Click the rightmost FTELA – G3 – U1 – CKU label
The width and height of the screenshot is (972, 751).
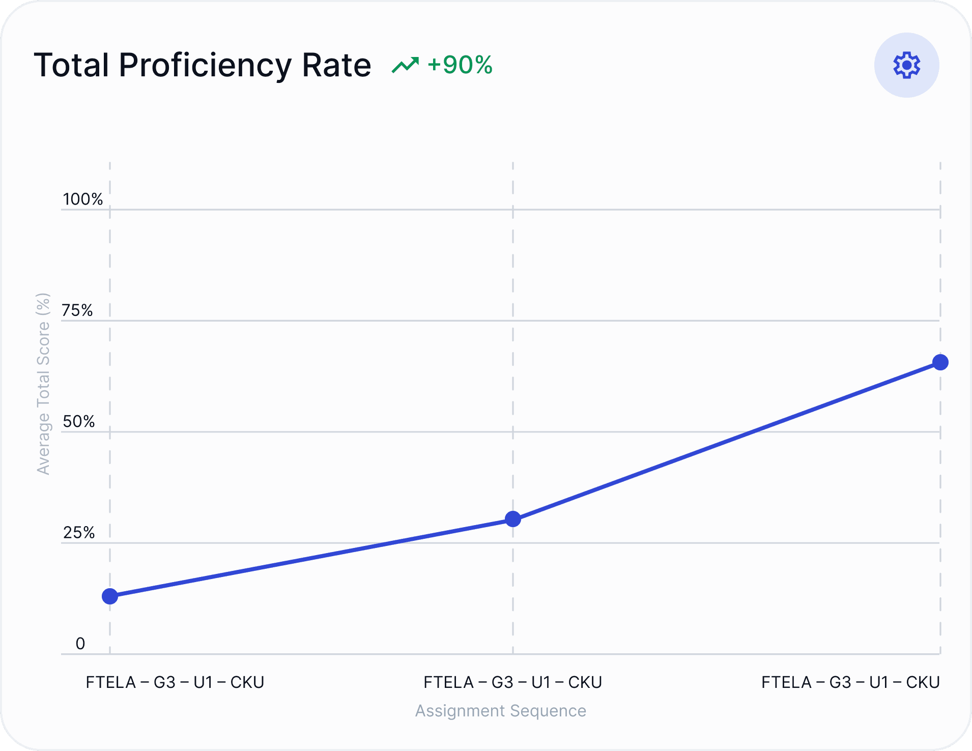pyautogui.click(x=850, y=682)
